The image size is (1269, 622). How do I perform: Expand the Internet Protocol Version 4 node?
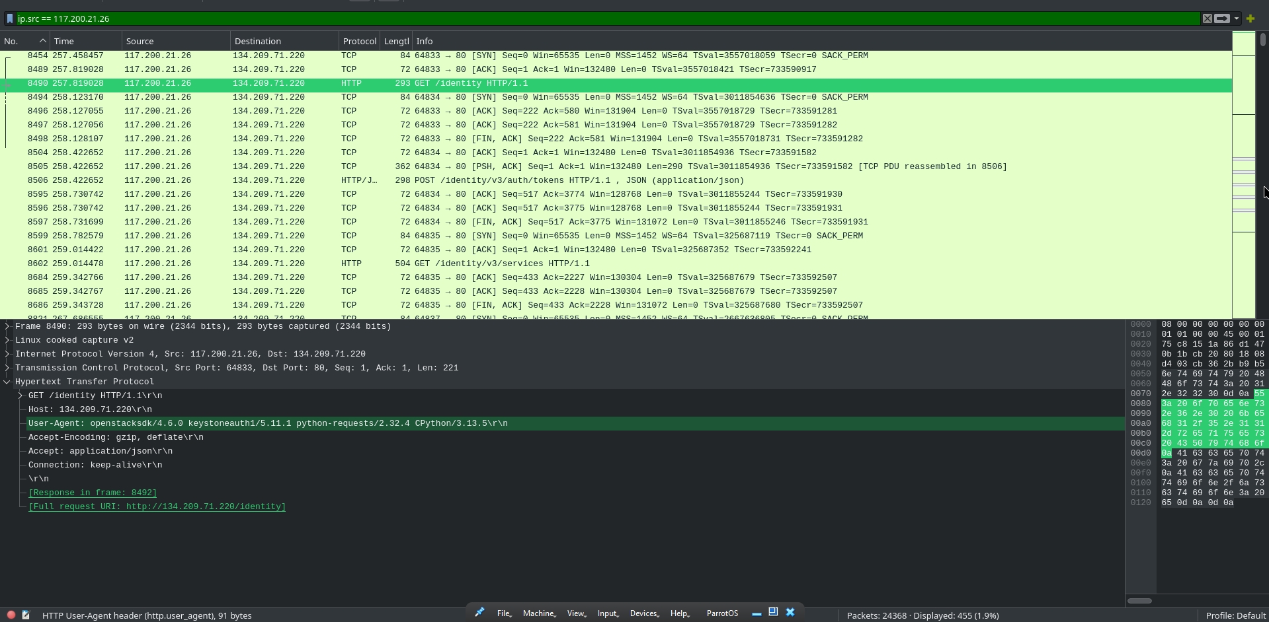[x=7, y=354]
